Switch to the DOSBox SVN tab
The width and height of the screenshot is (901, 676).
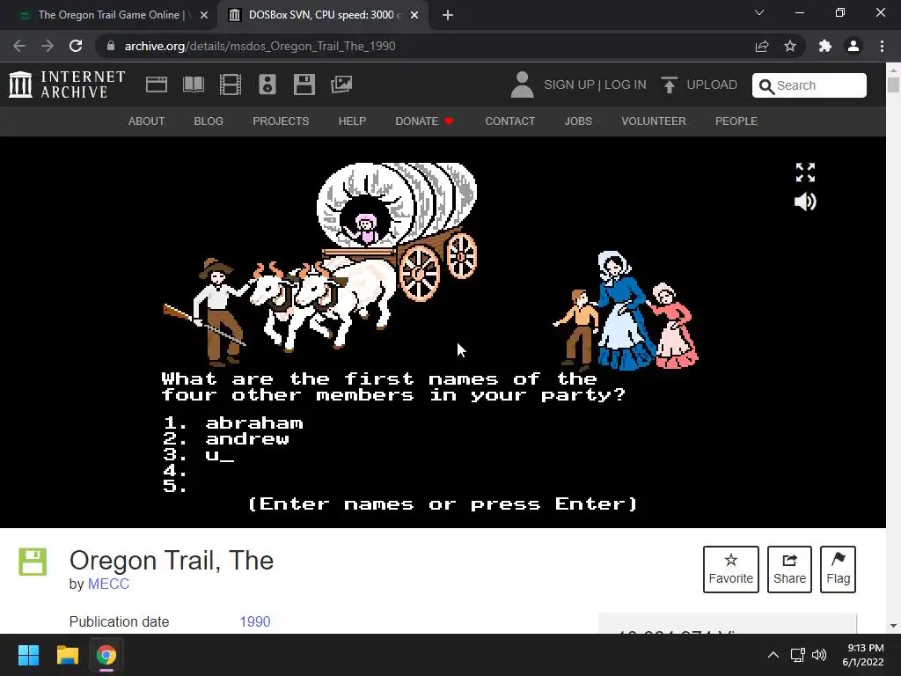tap(322, 15)
